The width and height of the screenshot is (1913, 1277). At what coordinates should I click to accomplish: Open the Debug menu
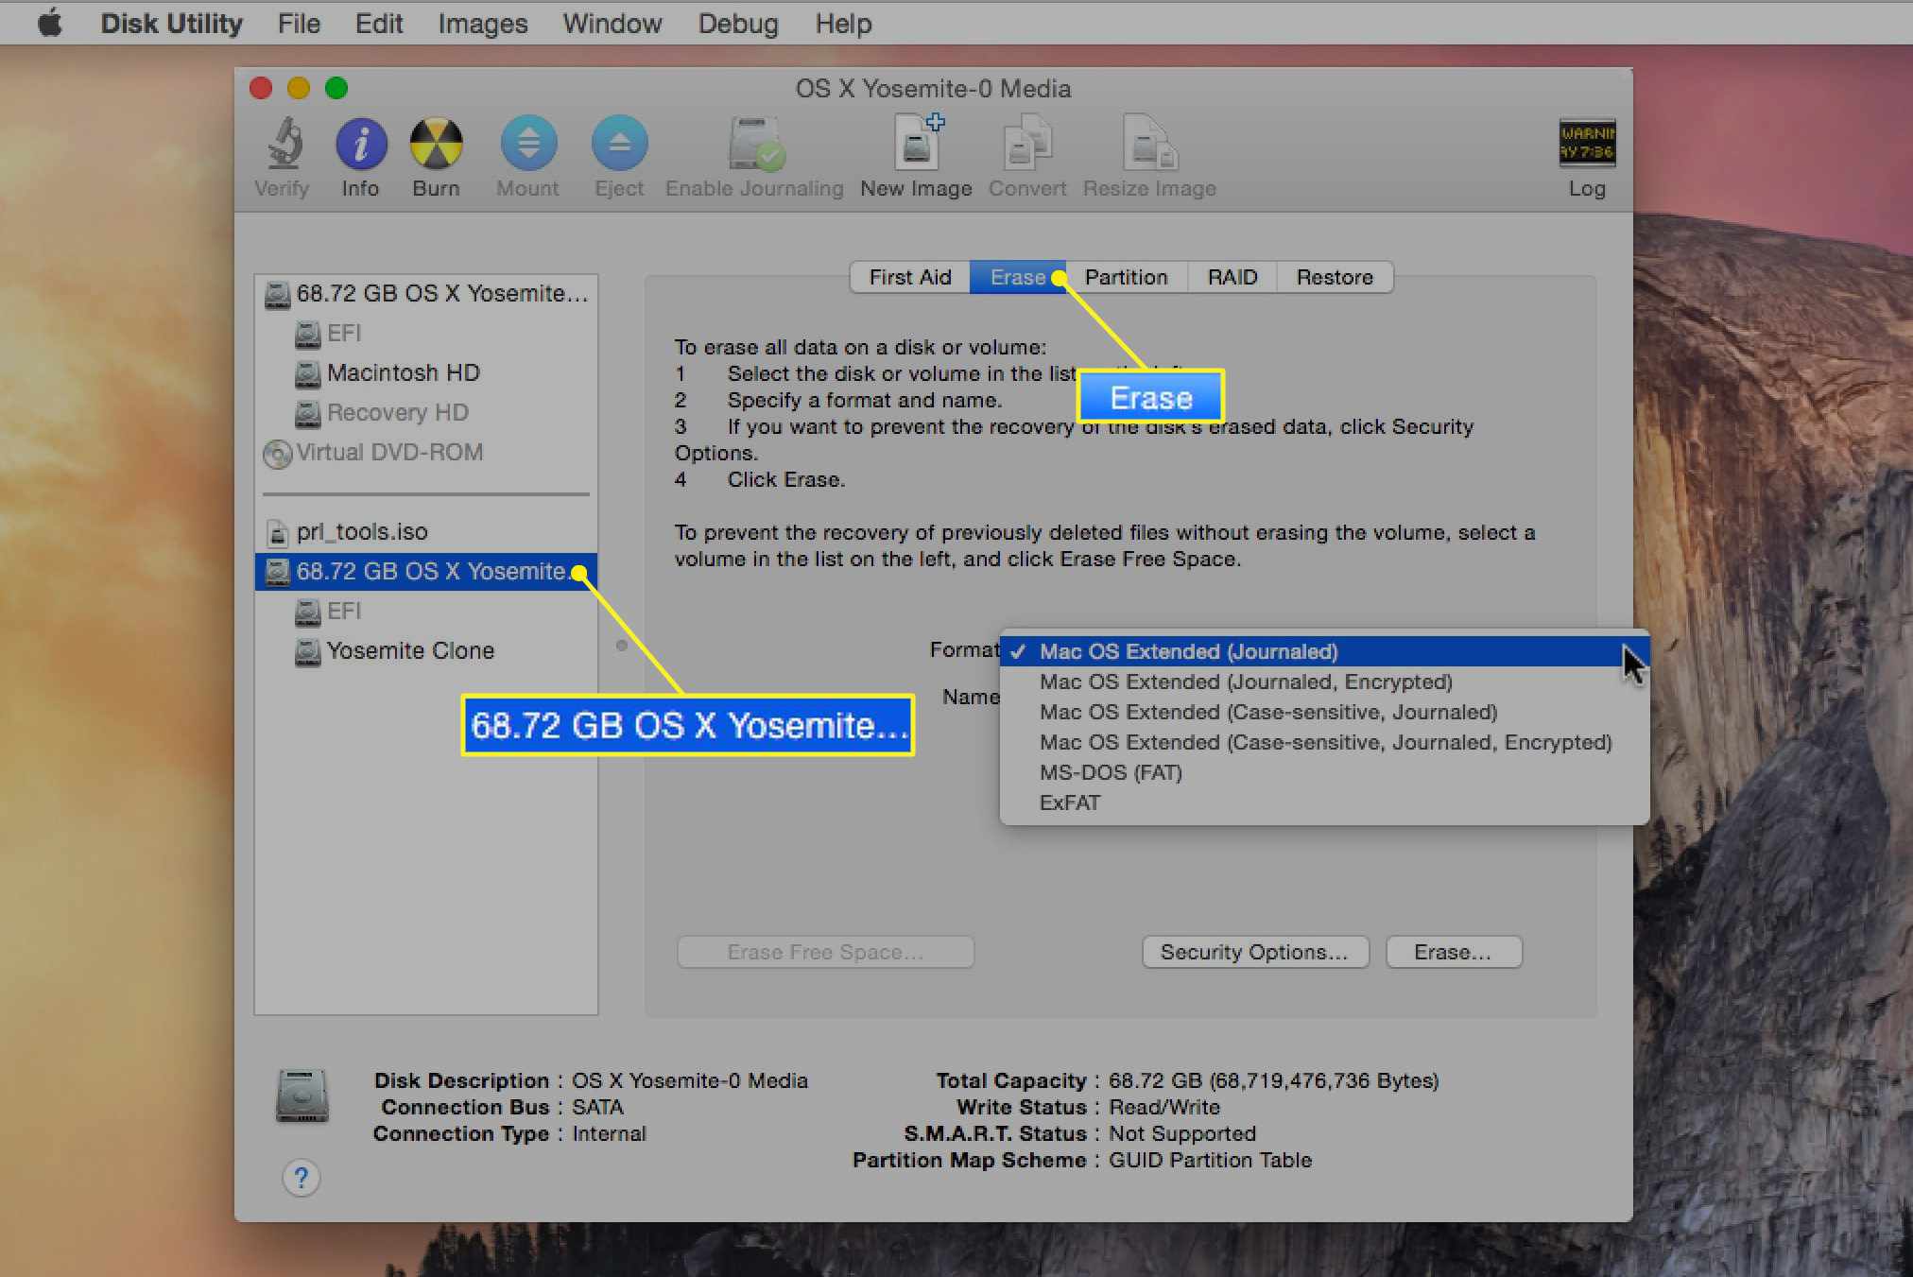(x=738, y=23)
